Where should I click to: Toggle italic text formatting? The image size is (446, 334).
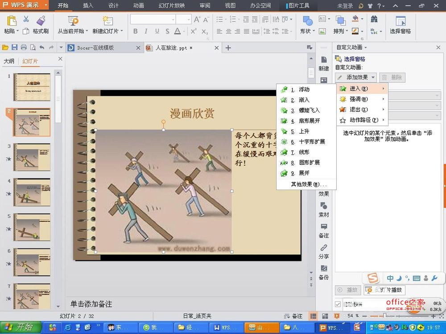(146, 31)
